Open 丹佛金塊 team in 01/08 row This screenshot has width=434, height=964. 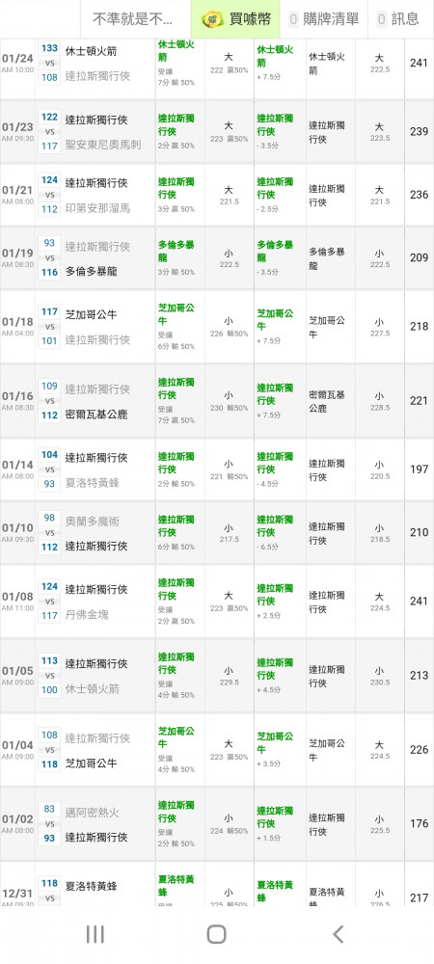pos(87,614)
